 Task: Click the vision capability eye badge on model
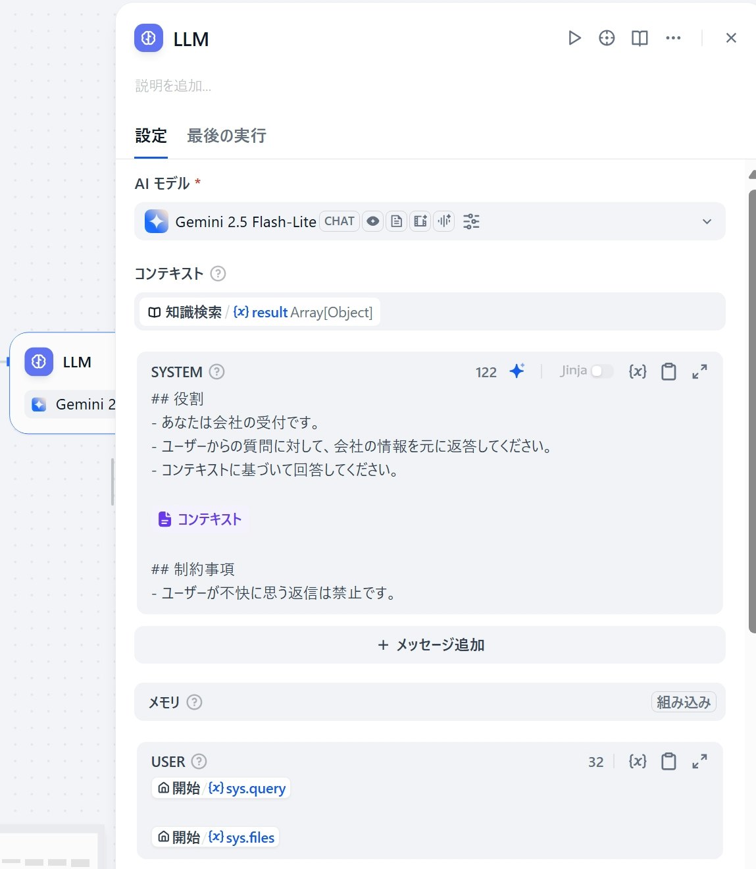click(x=373, y=221)
